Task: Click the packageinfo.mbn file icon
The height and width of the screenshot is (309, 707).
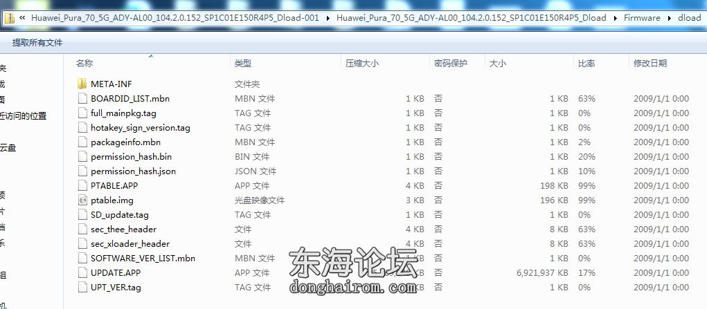Action: (x=82, y=142)
